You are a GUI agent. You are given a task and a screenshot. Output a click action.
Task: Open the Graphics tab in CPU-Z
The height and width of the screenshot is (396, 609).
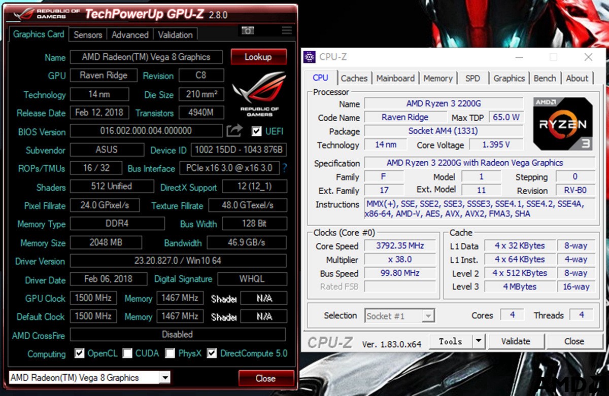click(509, 78)
